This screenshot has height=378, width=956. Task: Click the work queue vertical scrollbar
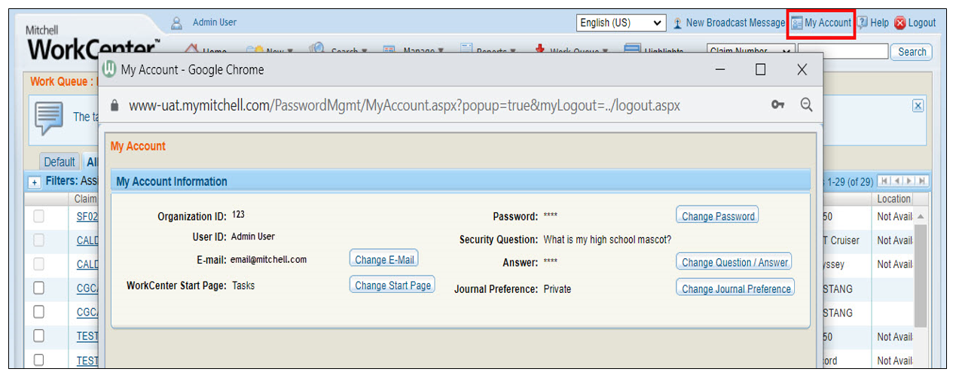click(921, 276)
